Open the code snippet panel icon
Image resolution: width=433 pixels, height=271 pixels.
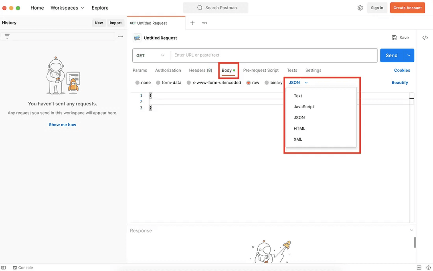[x=425, y=38]
